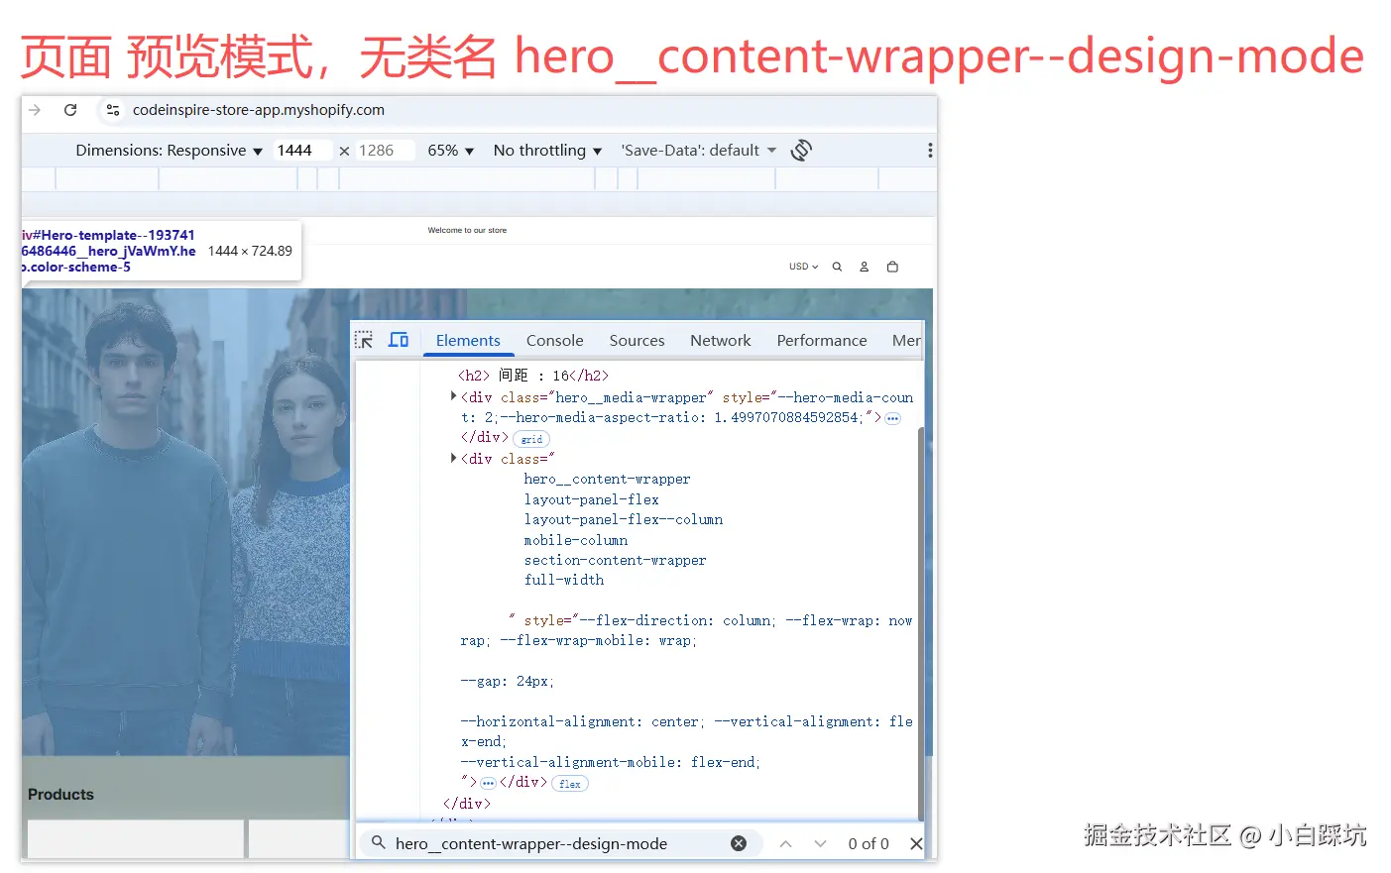The image size is (1391, 873).
Task: Open the 'Save-Data': default dropdown
Action: tap(698, 151)
